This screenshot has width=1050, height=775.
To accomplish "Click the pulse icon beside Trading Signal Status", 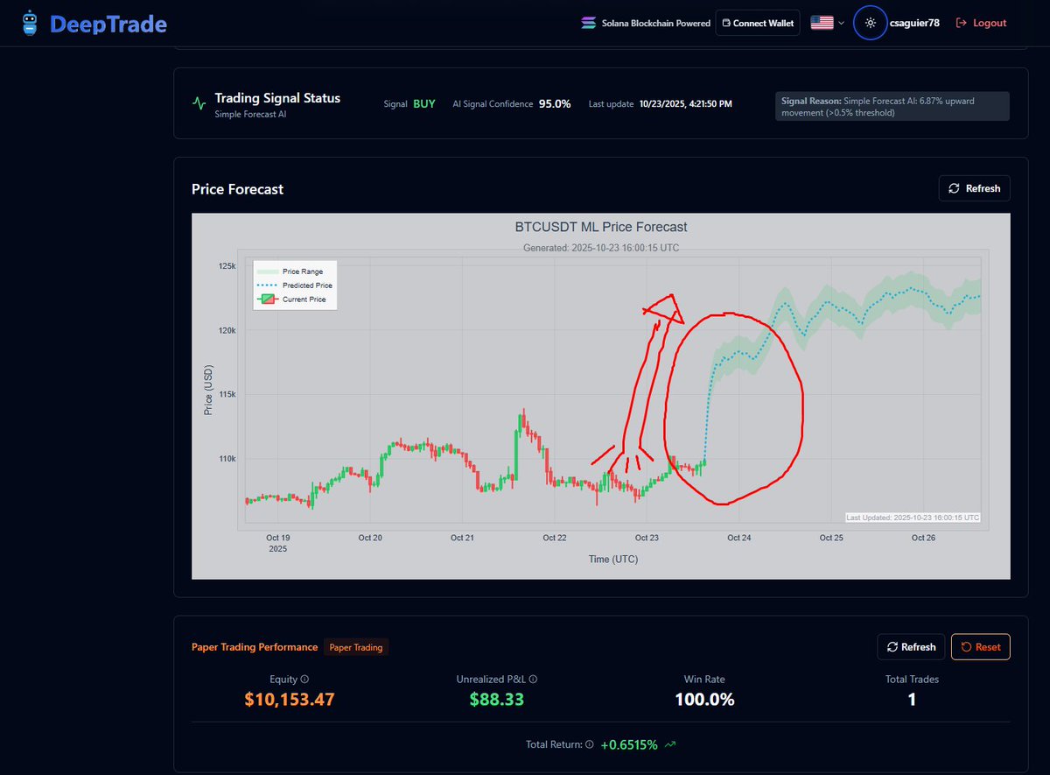I will pyautogui.click(x=198, y=102).
